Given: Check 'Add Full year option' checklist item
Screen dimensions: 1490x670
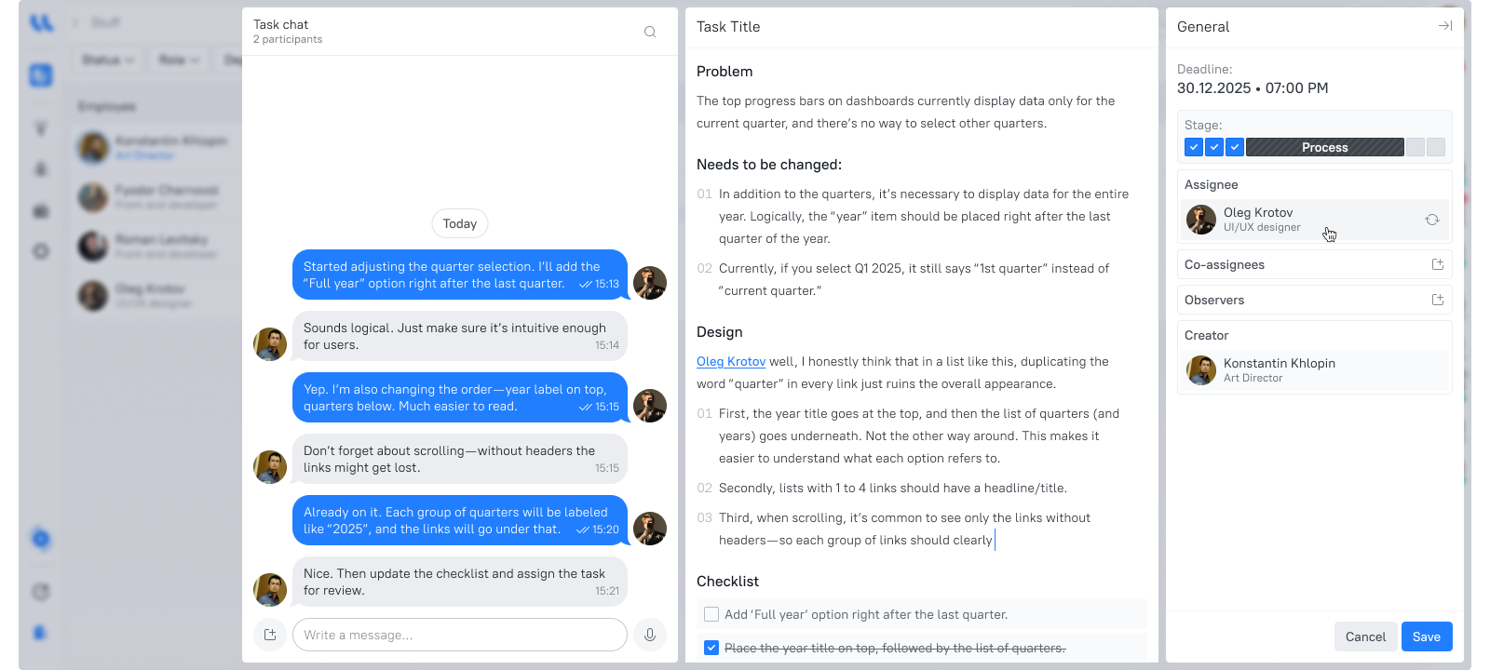Looking at the screenshot, I should click(711, 614).
